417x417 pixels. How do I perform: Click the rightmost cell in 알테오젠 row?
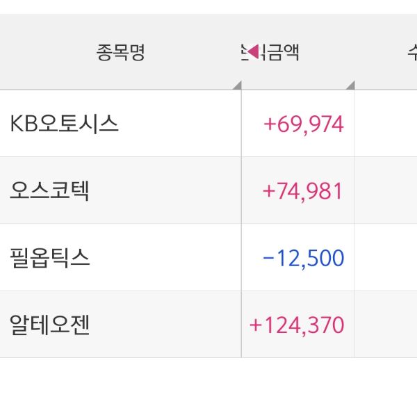point(386,325)
